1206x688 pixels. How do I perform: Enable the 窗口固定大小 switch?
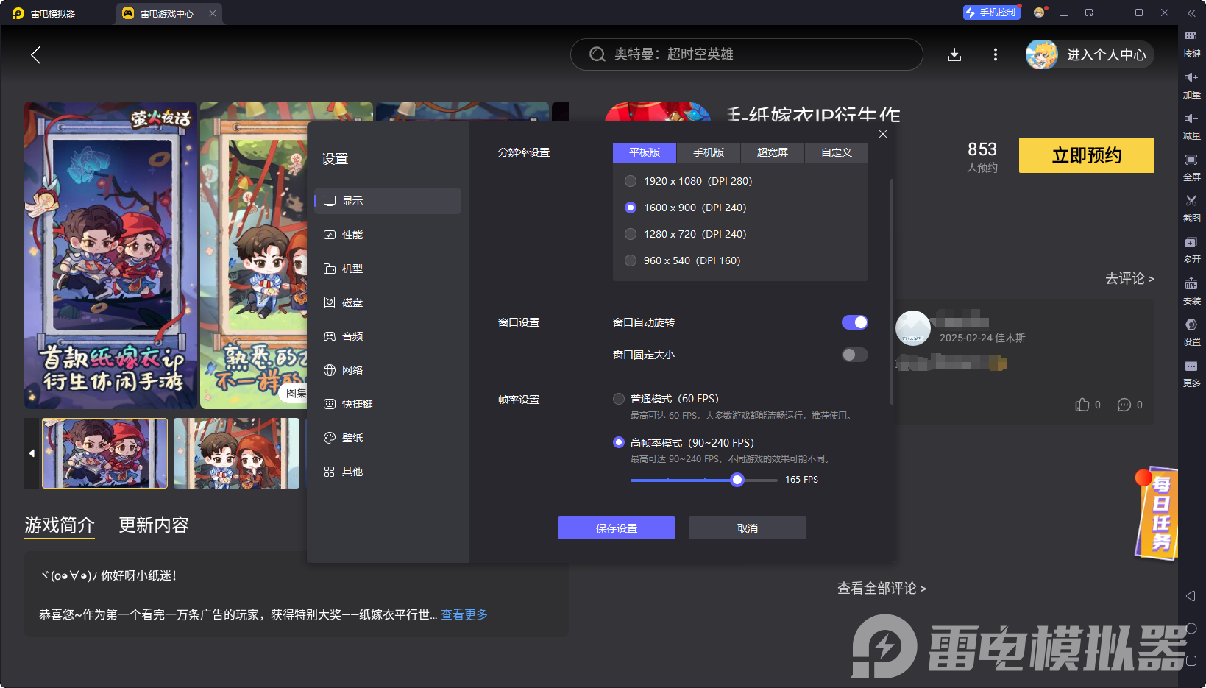tap(855, 355)
